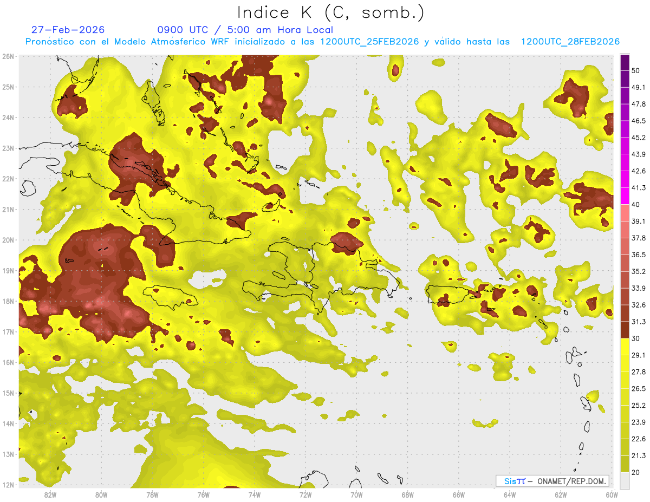The width and height of the screenshot is (650, 502).
Task: Click the validity text "1200UTC_28FEB2026"
Action: tap(570, 42)
